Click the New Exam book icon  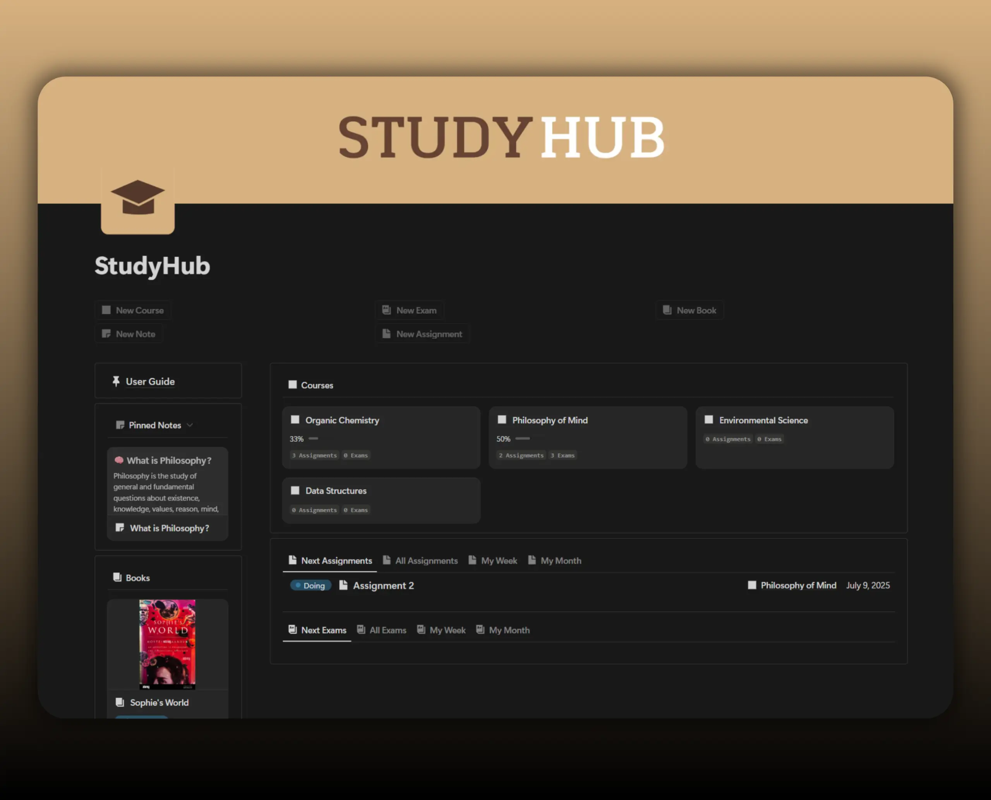(x=387, y=310)
